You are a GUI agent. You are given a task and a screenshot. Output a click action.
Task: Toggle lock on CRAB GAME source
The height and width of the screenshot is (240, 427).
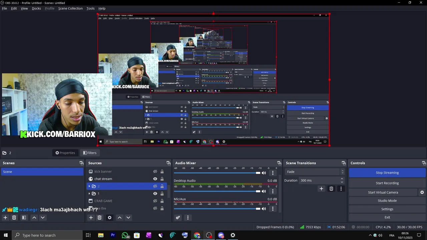pos(162,201)
